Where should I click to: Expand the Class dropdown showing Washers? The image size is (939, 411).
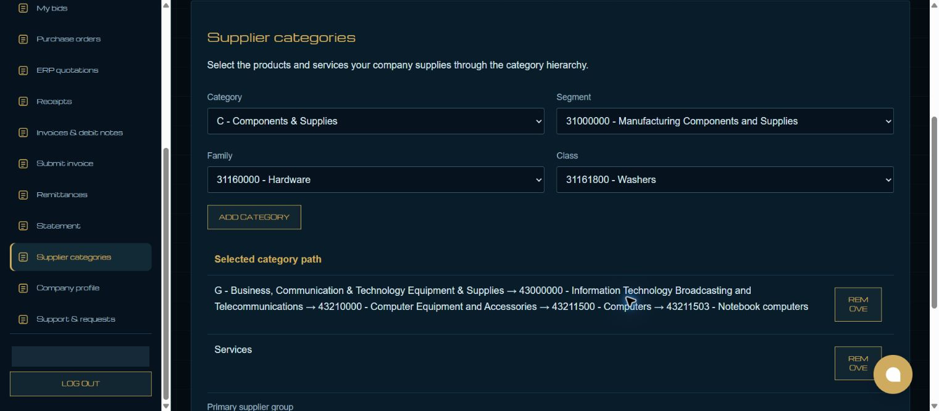[725, 179]
